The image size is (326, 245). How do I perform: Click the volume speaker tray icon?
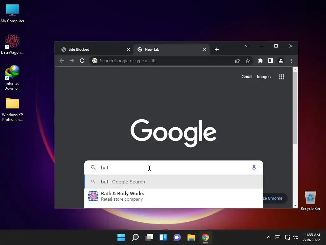click(x=295, y=237)
